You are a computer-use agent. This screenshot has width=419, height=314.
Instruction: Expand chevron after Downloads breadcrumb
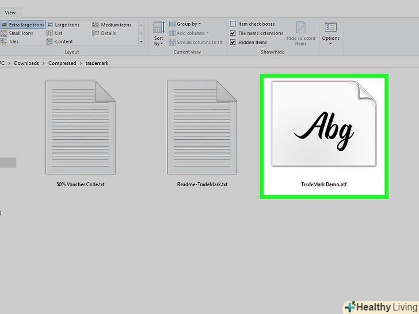click(44, 63)
